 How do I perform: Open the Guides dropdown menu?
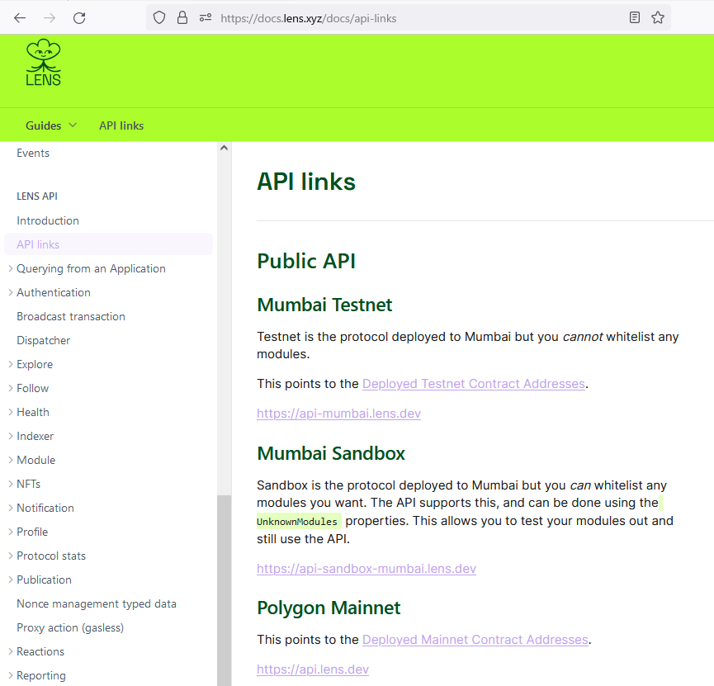pos(51,125)
